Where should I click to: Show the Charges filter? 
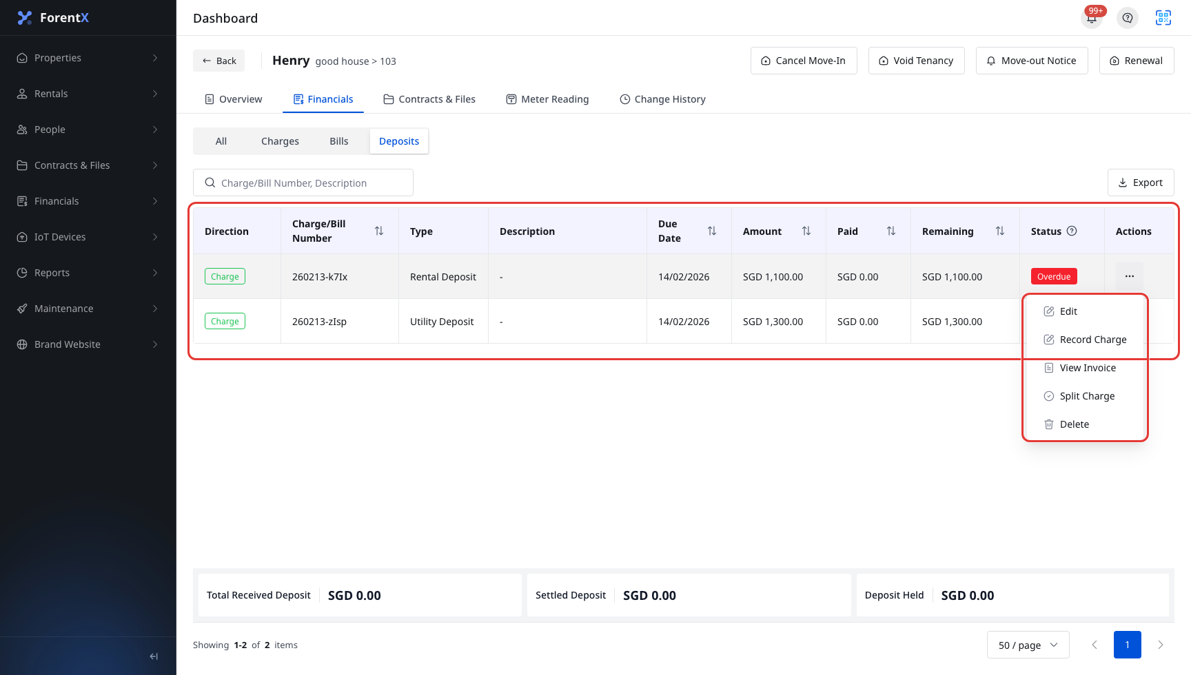(280, 141)
